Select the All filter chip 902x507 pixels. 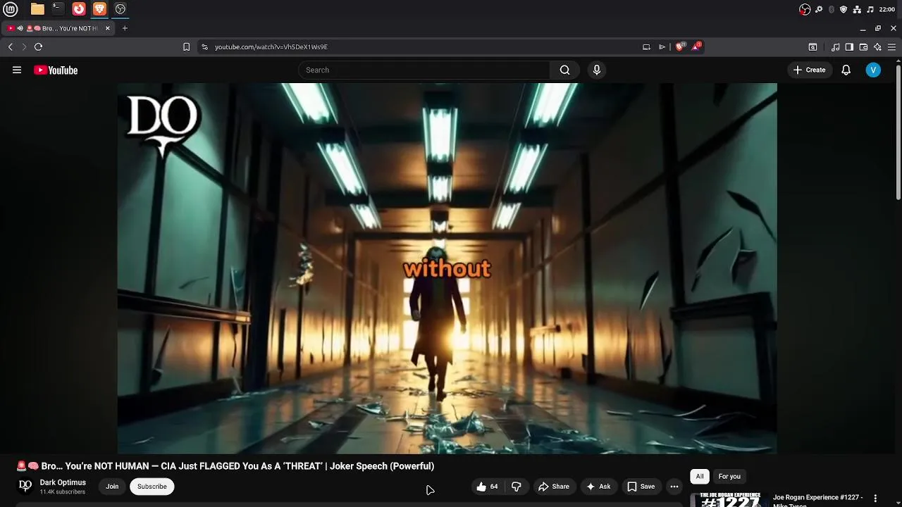(700, 477)
